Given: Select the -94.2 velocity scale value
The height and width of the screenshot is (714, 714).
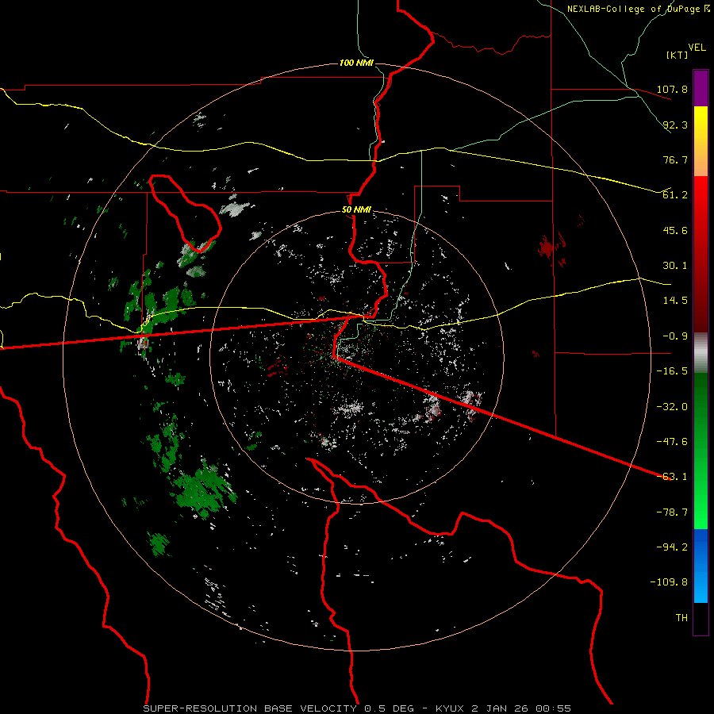Looking at the screenshot, I should (x=672, y=547).
